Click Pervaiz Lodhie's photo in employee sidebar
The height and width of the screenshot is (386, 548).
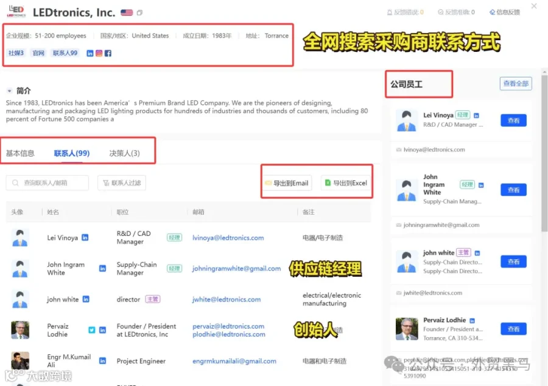[x=407, y=329]
